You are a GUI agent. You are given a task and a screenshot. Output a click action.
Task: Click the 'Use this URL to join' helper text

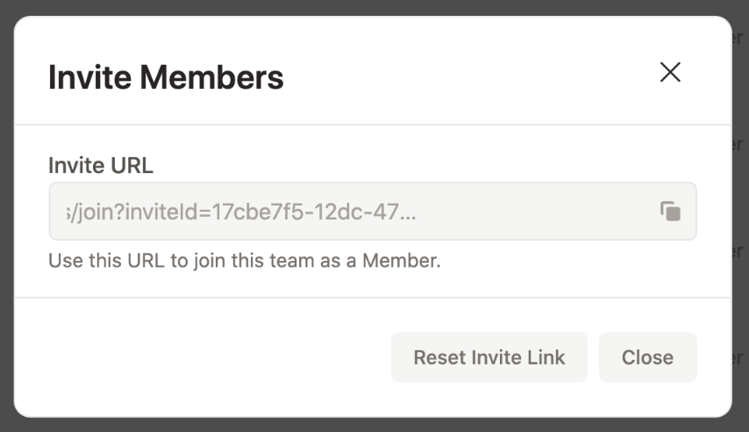(x=245, y=261)
